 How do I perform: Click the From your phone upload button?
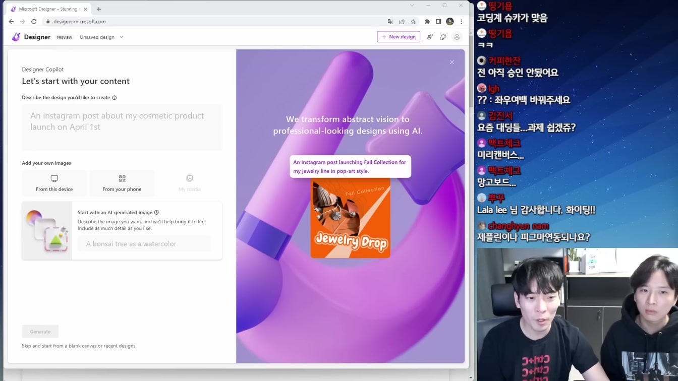(122, 183)
